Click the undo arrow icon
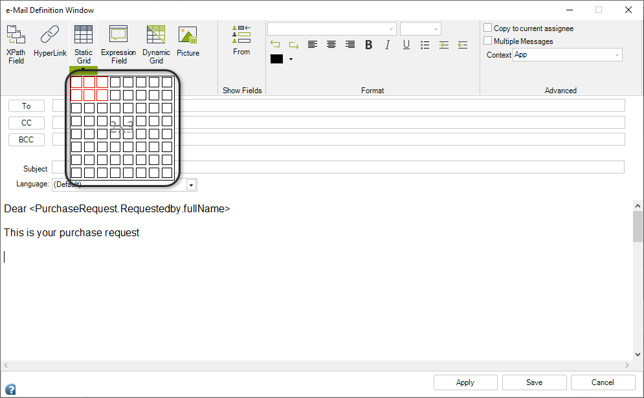This screenshot has height=398, width=644. [275, 45]
